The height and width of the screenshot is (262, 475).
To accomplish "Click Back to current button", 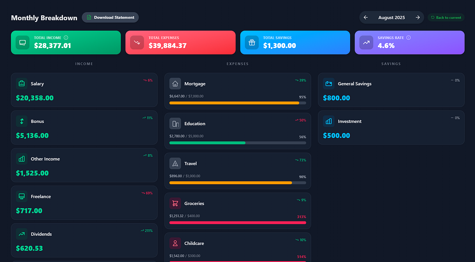I will pyautogui.click(x=446, y=17).
